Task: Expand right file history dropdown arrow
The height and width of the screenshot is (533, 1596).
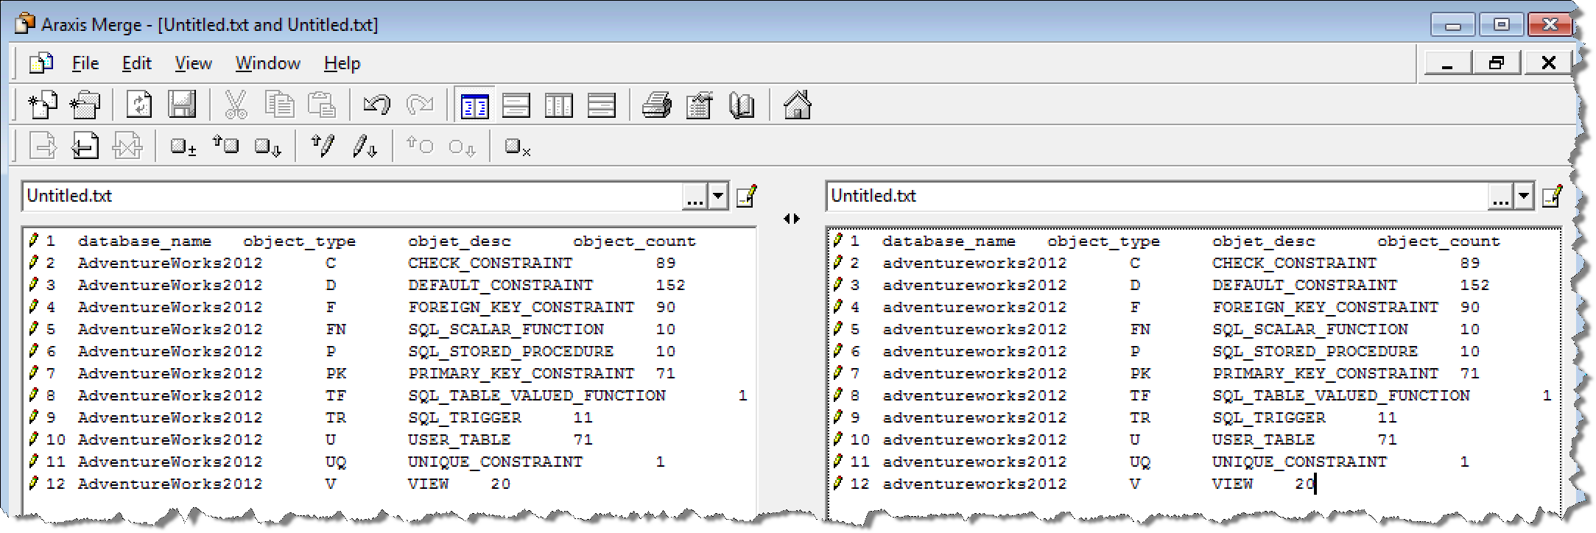Action: (x=1523, y=197)
